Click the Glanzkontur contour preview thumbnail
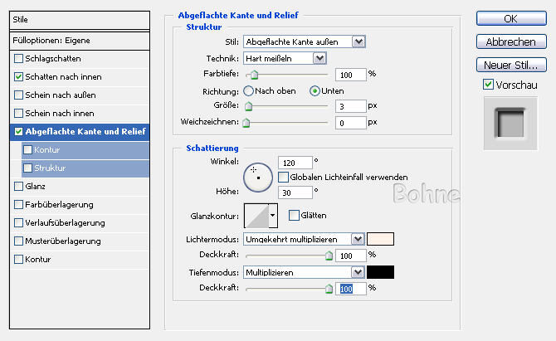The width and height of the screenshot is (556, 341). coord(256,216)
